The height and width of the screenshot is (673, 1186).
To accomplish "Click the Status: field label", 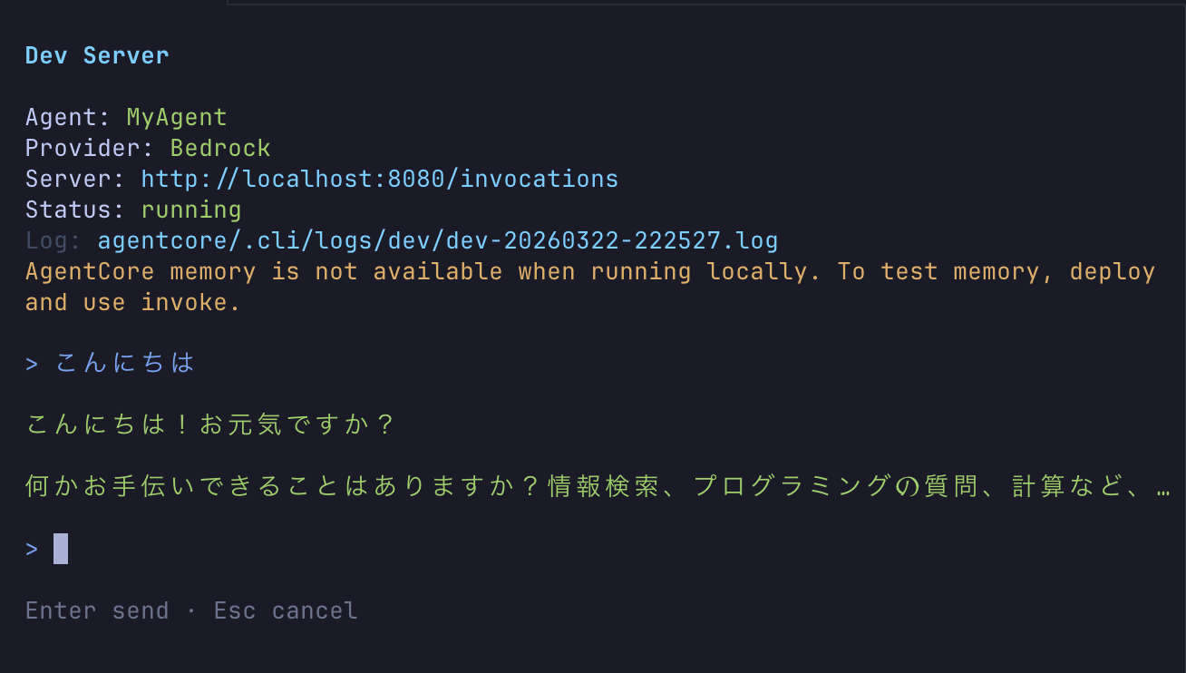I will tap(75, 210).
